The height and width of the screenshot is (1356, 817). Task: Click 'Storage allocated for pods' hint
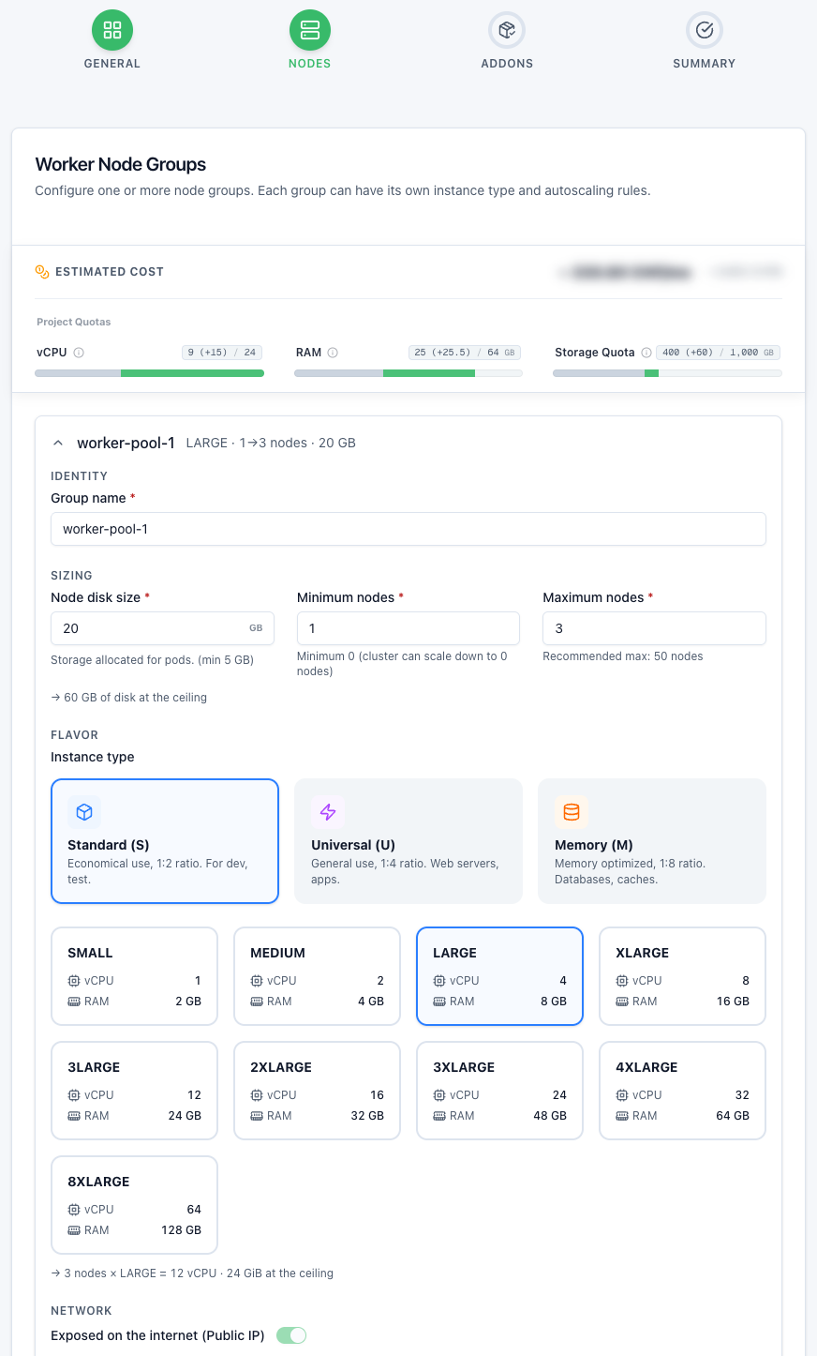[153, 660]
